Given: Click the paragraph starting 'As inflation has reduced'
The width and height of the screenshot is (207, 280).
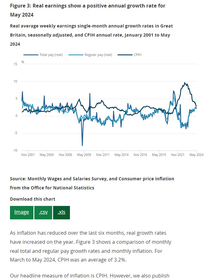Looking at the screenshot, I should click(91, 246).
